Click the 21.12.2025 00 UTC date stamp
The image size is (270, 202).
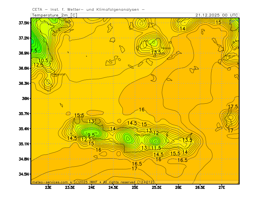(217, 15)
